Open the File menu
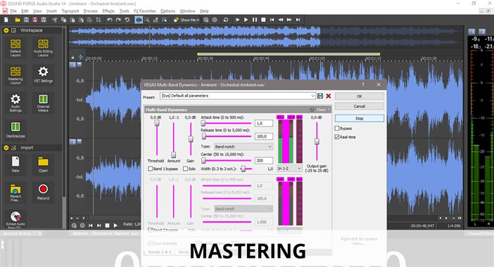 pos(13,11)
